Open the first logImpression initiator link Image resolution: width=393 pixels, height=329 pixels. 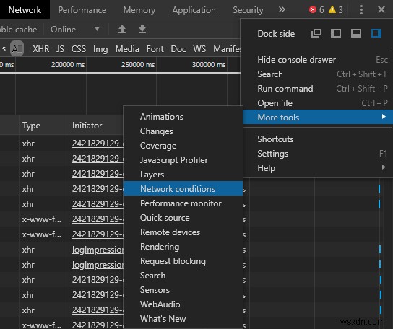98,250
